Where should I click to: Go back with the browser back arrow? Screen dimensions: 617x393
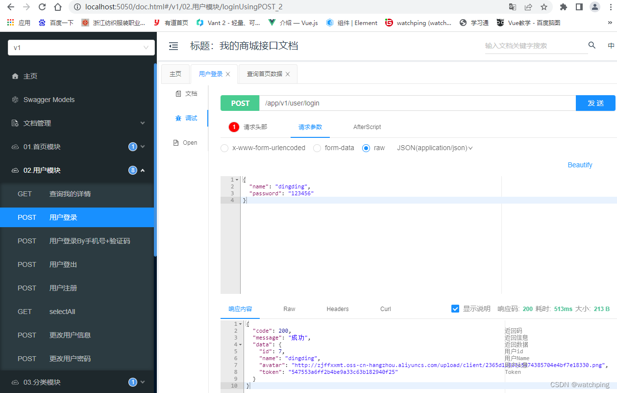pos(11,7)
